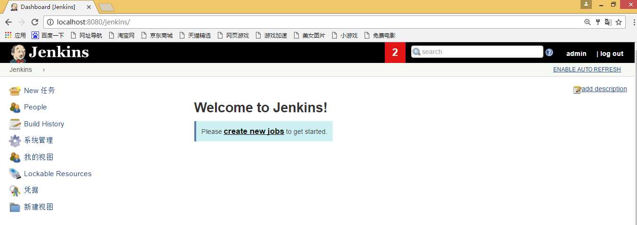
Task: Open the 天猫精选 bookmark
Action: [195, 35]
